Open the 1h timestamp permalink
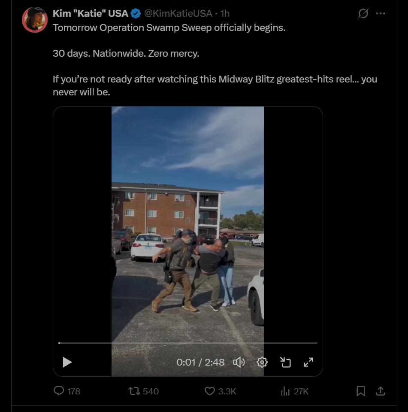The width and height of the screenshot is (408, 412). click(x=225, y=13)
